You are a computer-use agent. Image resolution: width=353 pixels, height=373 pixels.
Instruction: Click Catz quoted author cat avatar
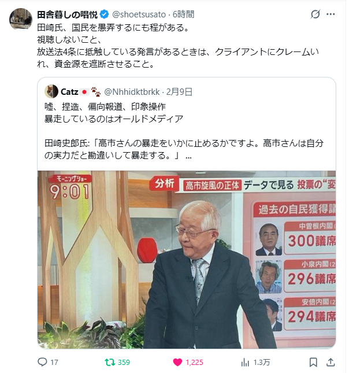51,91
